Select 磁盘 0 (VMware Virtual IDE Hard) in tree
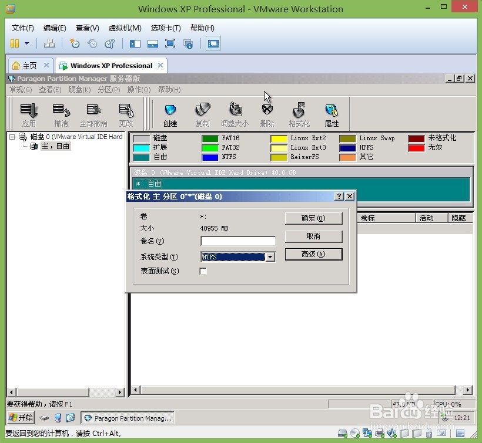Image resolution: width=482 pixels, height=443 pixels. (x=76, y=137)
